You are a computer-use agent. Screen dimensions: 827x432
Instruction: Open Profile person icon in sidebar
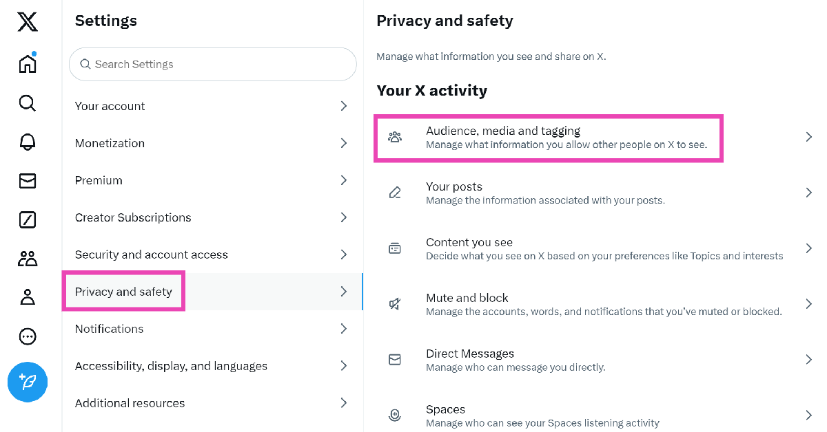pyautogui.click(x=28, y=297)
